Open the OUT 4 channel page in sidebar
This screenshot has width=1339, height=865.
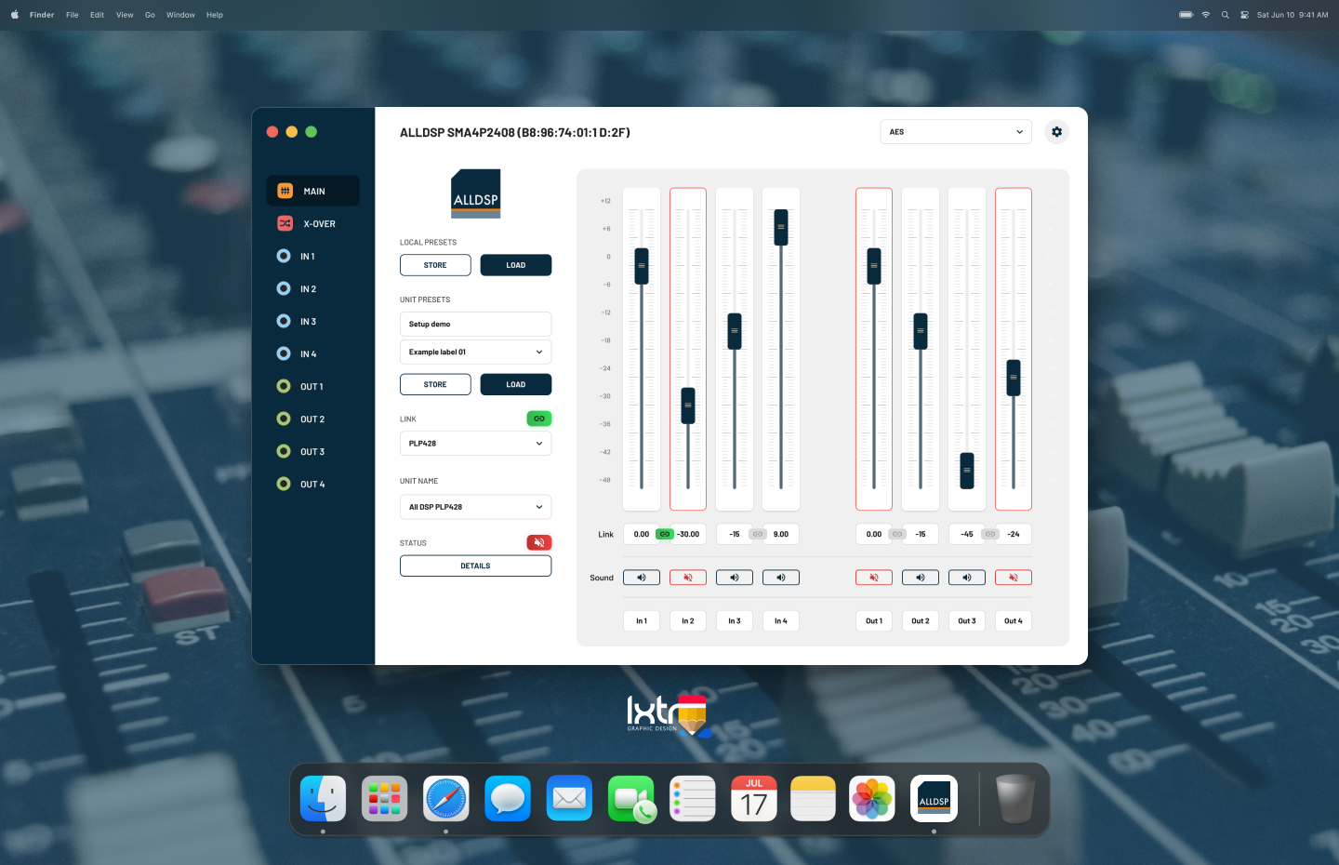[313, 485]
